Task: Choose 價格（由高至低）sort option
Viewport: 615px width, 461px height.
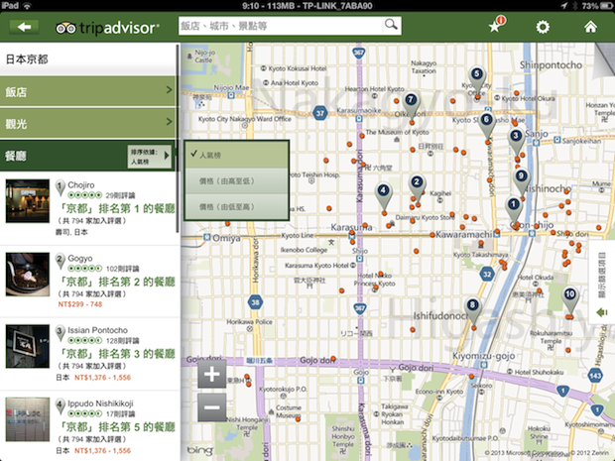Action: [236, 181]
